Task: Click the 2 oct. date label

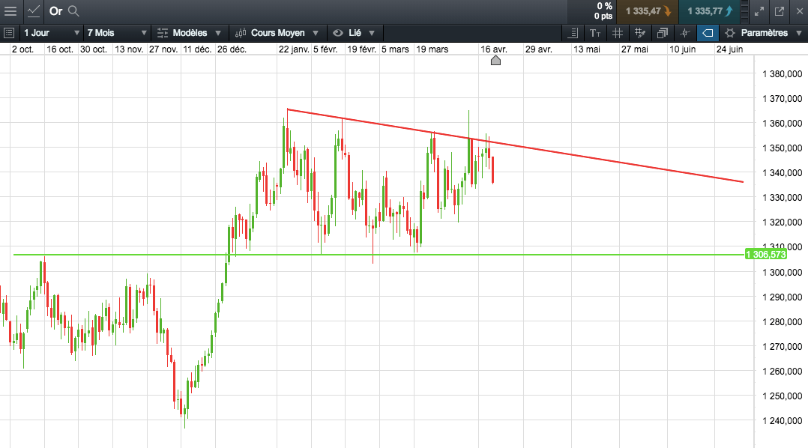Action: 22,49
